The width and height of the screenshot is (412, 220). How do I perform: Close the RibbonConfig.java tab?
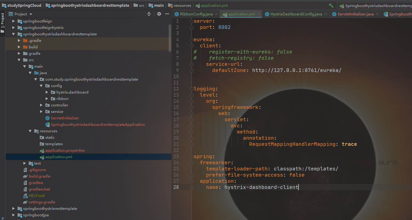[216, 14]
